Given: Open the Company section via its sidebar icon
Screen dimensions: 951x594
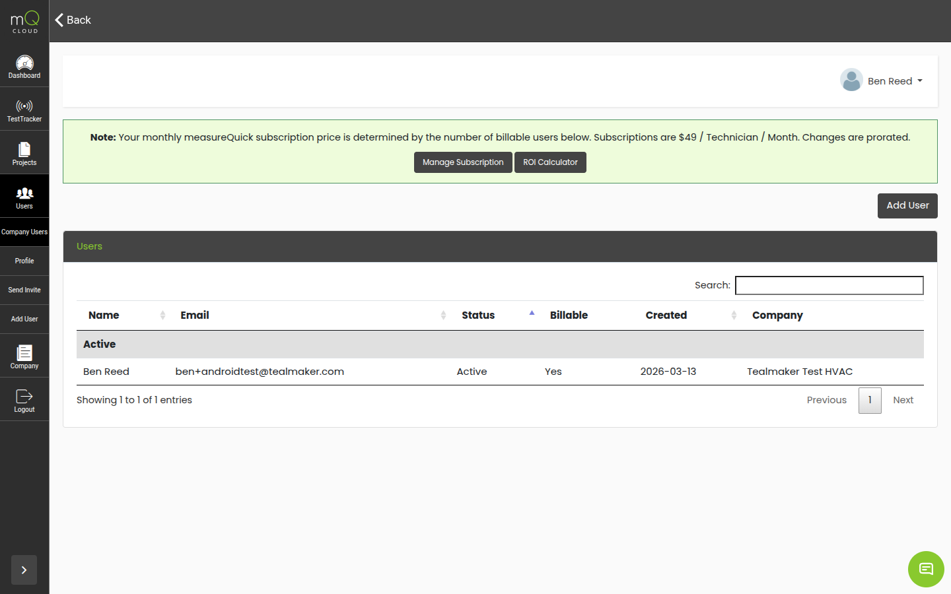Looking at the screenshot, I should click(x=24, y=355).
